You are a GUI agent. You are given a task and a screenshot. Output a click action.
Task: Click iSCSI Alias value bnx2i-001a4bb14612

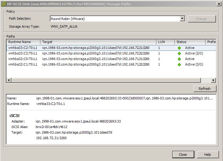click(x=51, y=127)
